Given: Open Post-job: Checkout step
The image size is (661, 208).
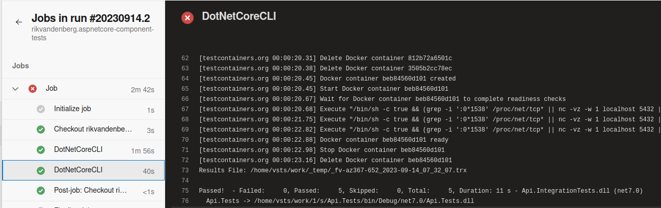Looking at the screenshot, I should (x=83, y=191).
